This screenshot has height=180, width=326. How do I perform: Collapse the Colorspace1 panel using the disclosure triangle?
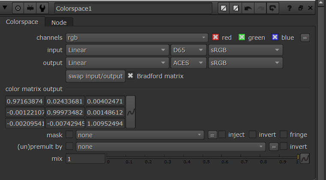tap(5, 8)
